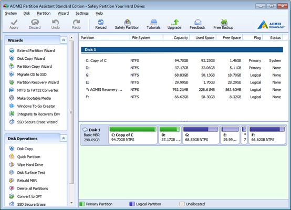The image size is (291, 210).
Task: Sort by the File System column header
Action: point(147,38)
